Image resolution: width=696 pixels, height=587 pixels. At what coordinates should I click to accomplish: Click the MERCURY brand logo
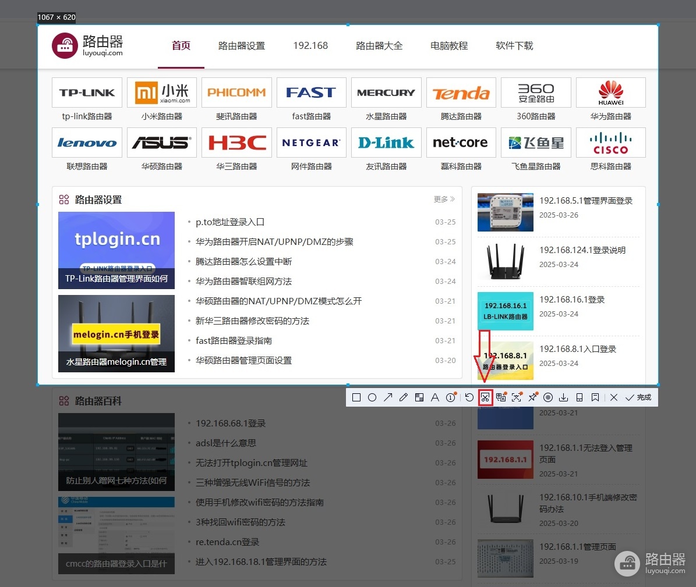click(x=386, y=93)
